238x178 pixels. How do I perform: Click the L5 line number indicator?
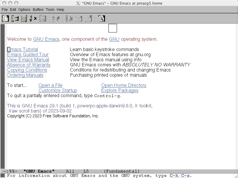pyautogui.click(x=86, y=171)
